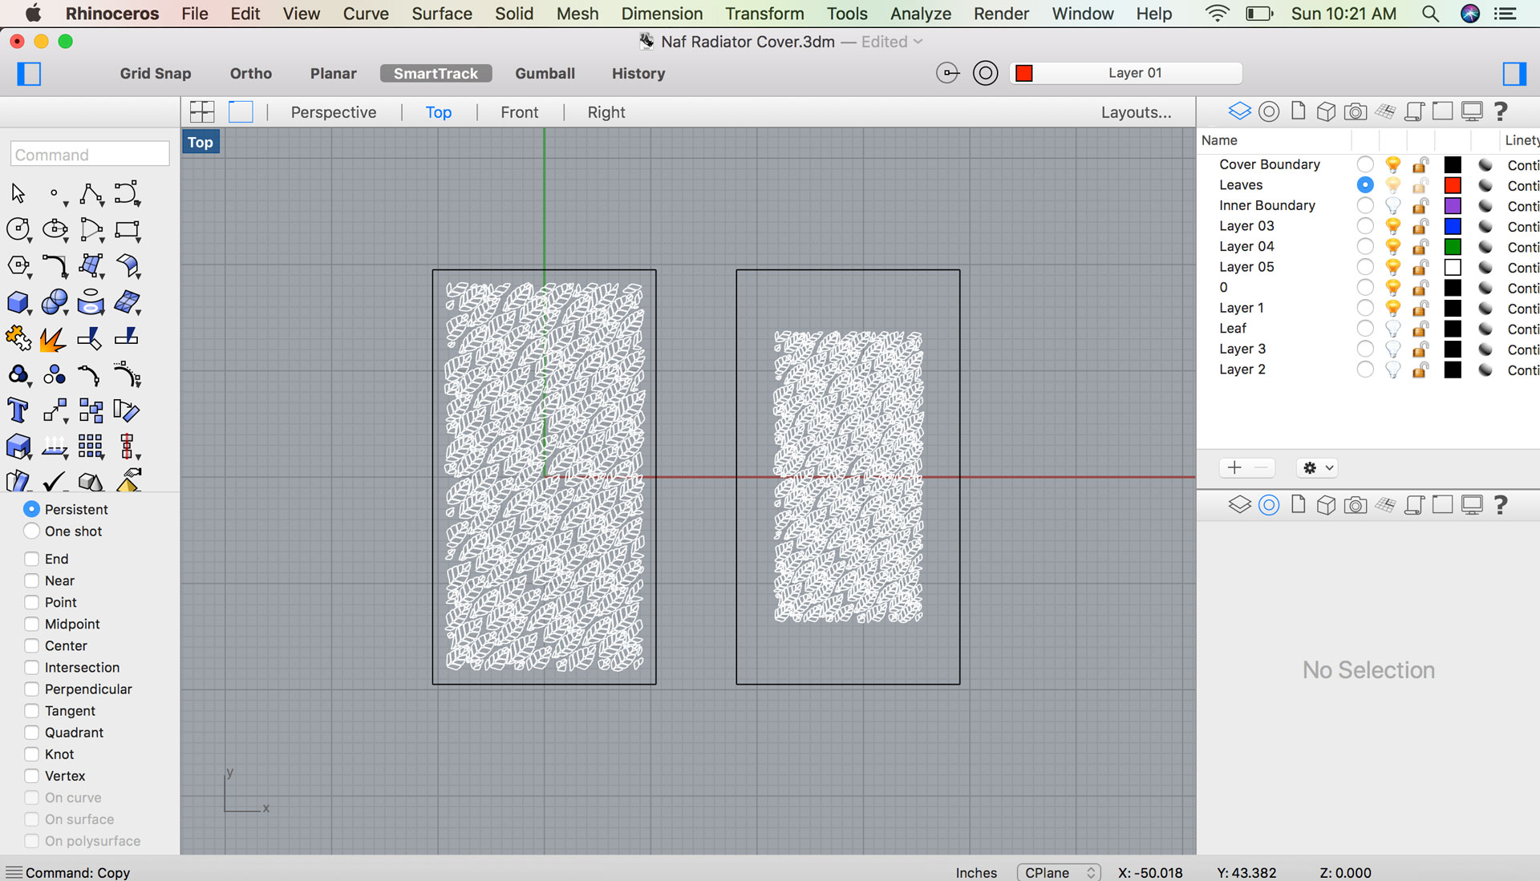The height and width of the screenshot is (881, 1540).
Task: Click the Text object tool
Action: [x=18, y=410]
